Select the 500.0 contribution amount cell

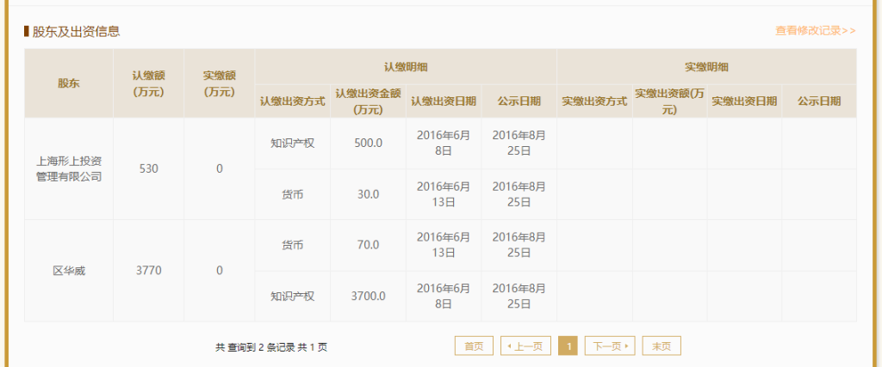pos(368,144)
